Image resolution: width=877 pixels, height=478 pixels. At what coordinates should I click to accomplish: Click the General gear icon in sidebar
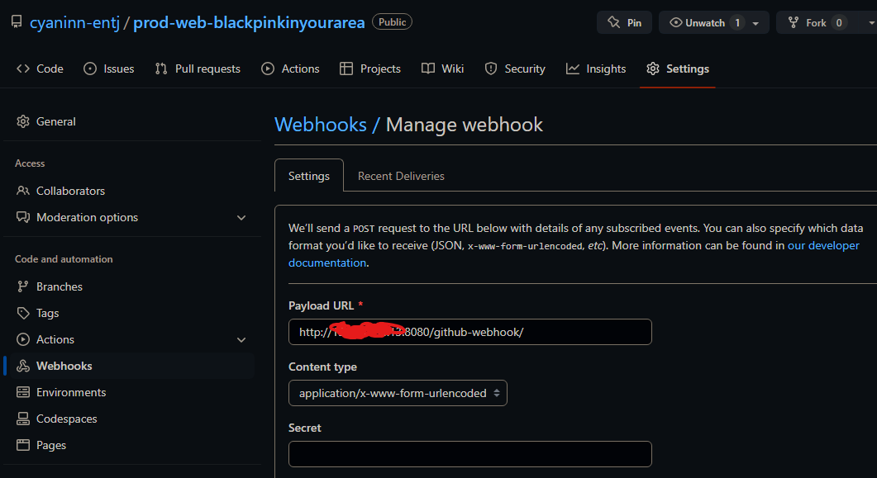point(23,121)
